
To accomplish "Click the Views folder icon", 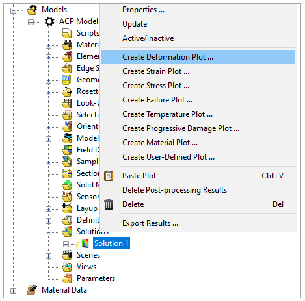I will click(67, 267).
